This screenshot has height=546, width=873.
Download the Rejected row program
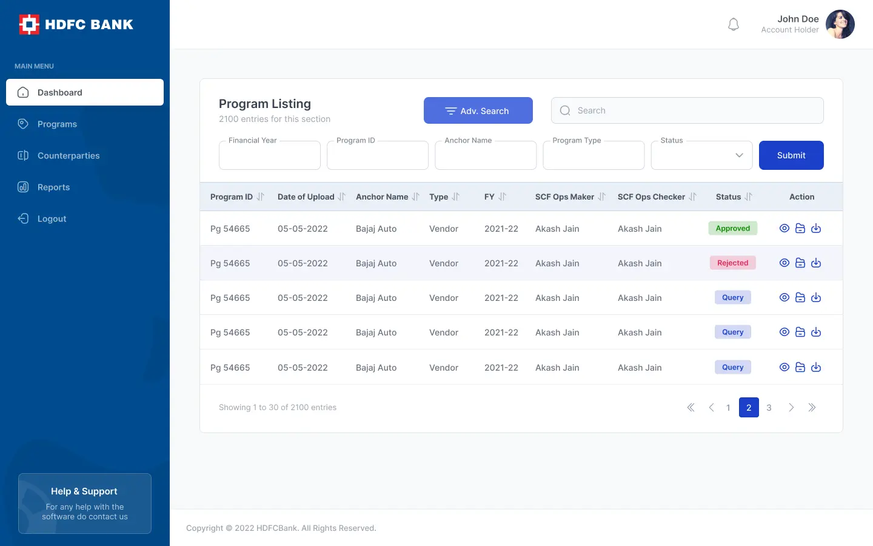tap(816, 263)
